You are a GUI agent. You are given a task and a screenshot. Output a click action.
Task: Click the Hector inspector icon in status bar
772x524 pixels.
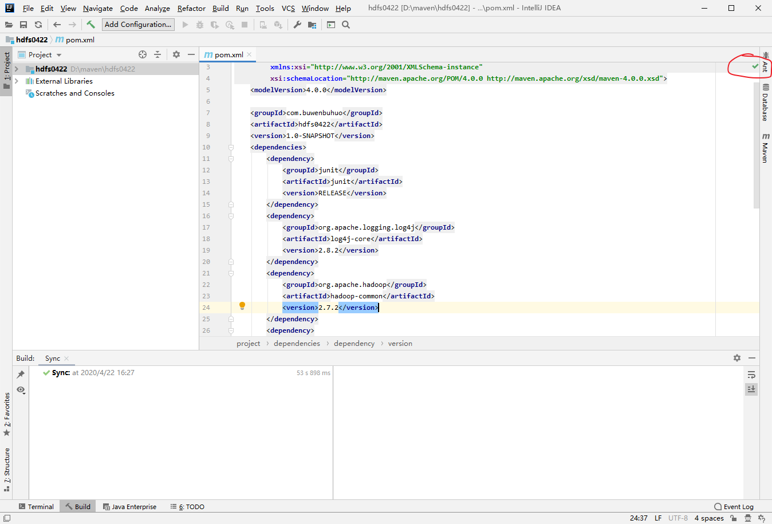pyautogui.click(x=748, y=518)
